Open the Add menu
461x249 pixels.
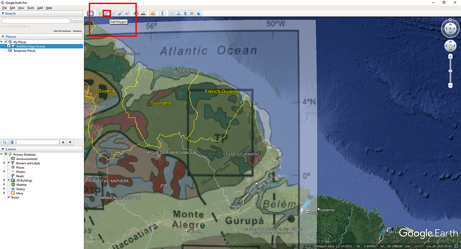pyautogui.click(x=40, y=8)
